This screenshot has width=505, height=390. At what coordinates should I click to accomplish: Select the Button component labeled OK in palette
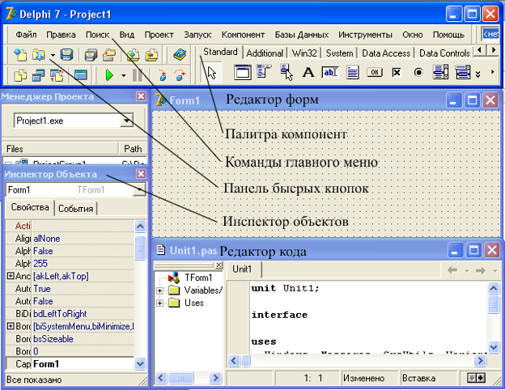coord(374,72)
